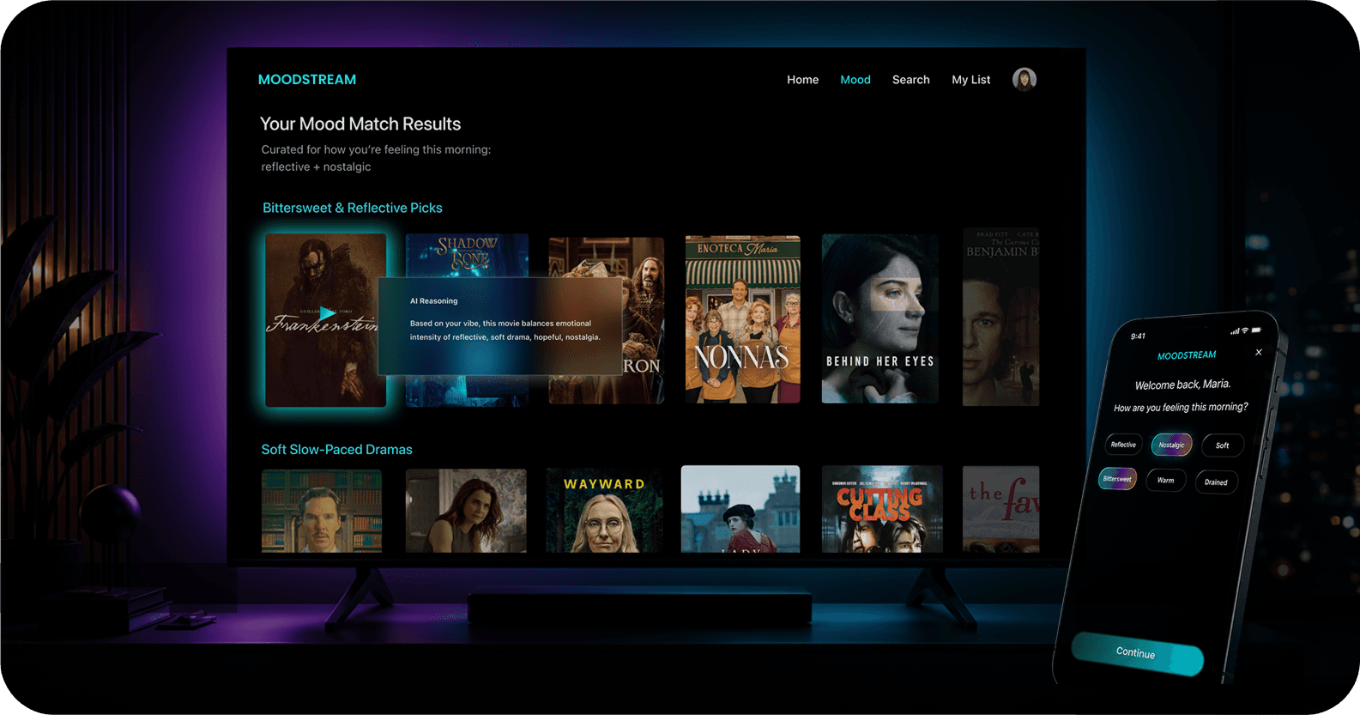Select the Cutting Class thumbnail
This screenshot has height=715, width=1360.
(x=882, y=509)
